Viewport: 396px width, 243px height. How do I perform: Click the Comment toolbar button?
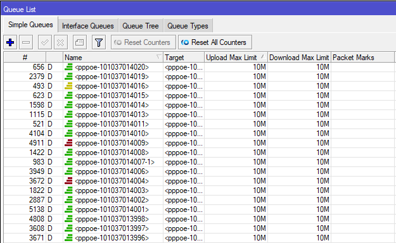click(80, 42)
